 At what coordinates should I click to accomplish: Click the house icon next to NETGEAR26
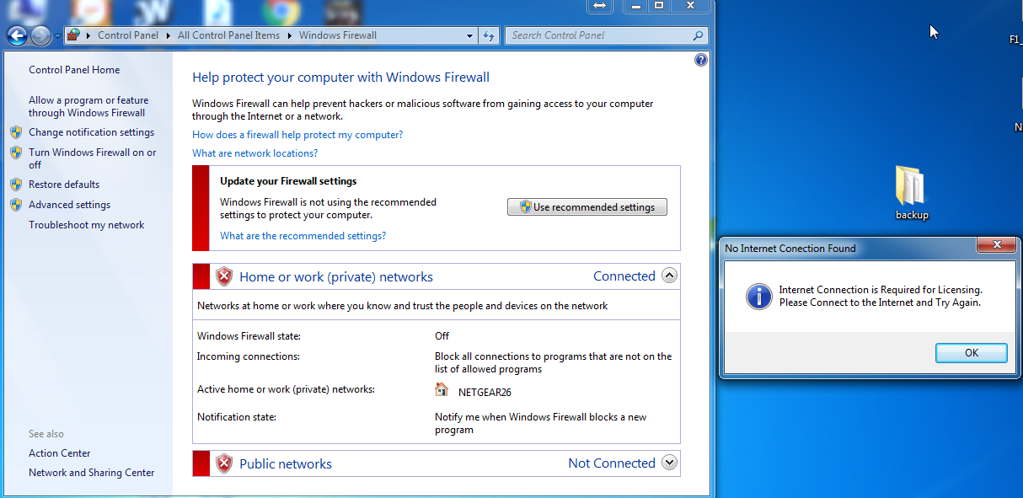pos(442,389)
